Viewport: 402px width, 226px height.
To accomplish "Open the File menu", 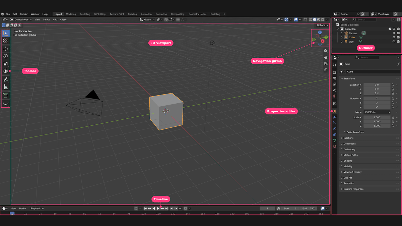I will (8, 14).
